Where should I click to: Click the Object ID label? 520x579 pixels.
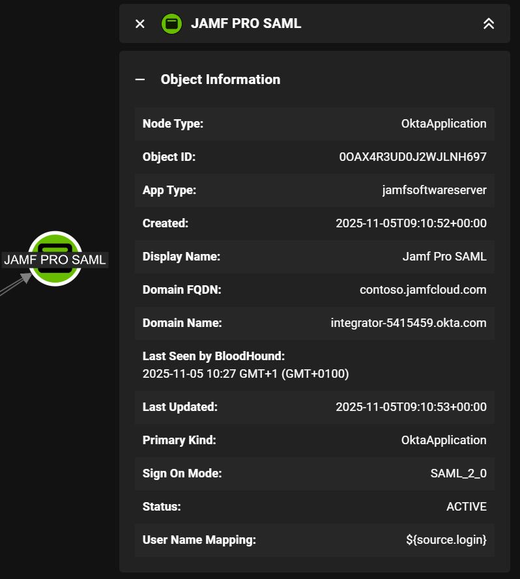[169, 157]
